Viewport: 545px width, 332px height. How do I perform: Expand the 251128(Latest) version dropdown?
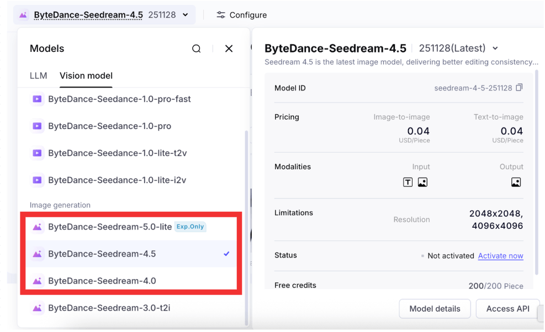pyautogui.click(x=495, y=49)
